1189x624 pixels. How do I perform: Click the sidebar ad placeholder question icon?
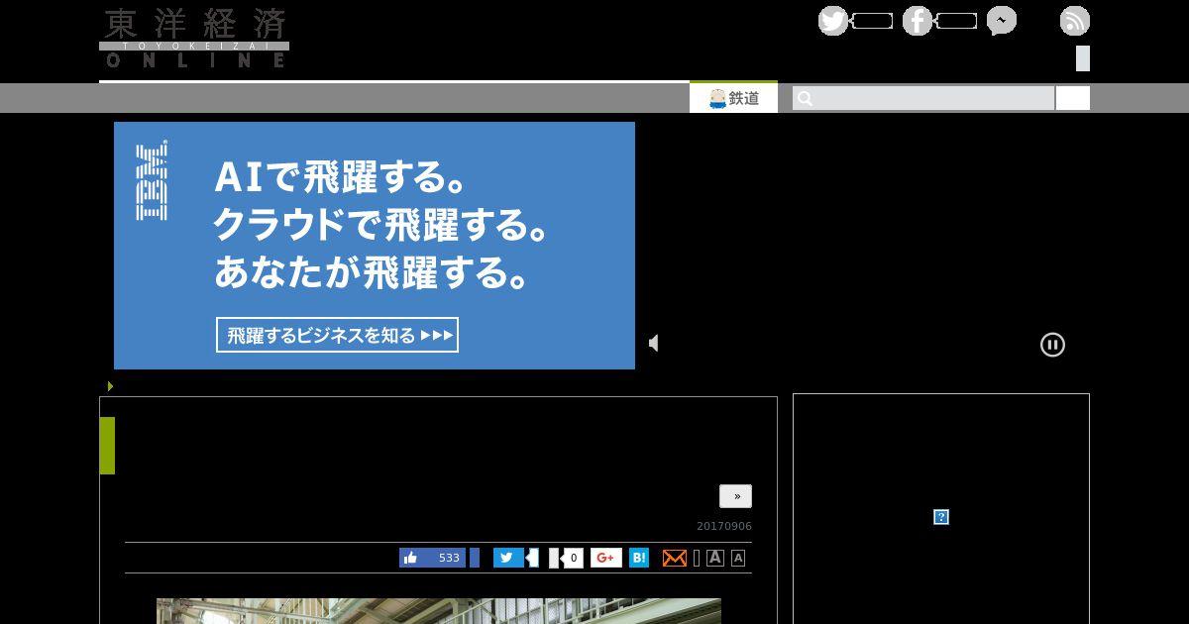(x=941, y=517)
